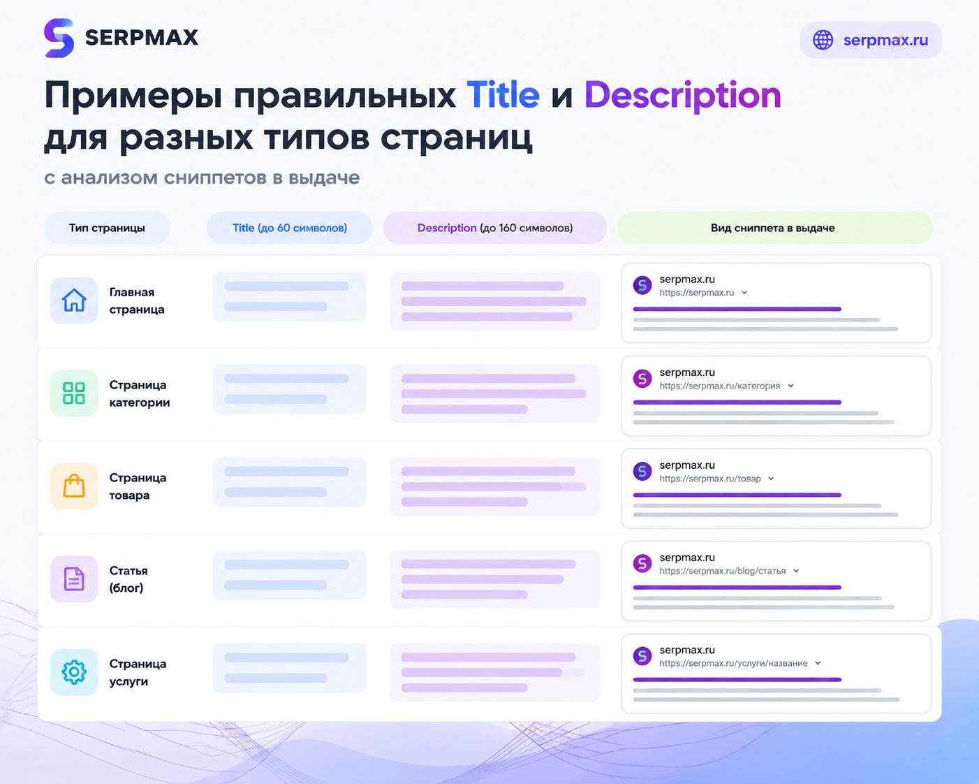This screenshot has height=784, width=979.
Task: Click the gear icon for Страница услуги
Action: (74, 672)
